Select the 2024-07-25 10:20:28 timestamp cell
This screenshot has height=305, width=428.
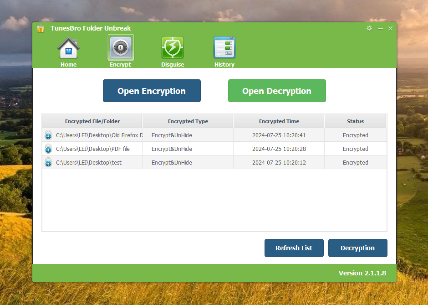279,149
